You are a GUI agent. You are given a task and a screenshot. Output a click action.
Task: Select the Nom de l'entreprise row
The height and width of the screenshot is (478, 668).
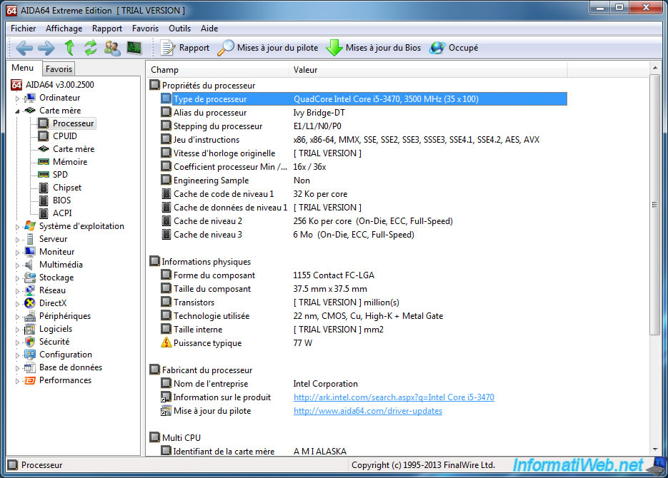click(364, 384)
